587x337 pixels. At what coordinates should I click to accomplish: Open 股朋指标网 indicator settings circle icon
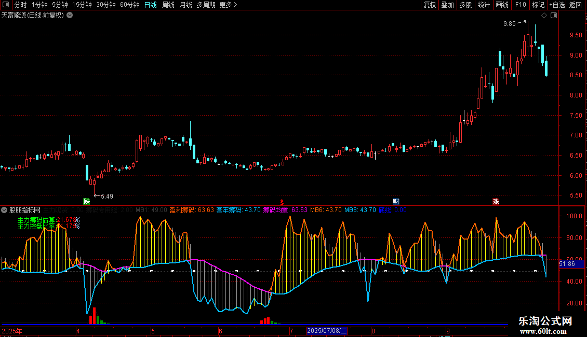tap(5, 210)
